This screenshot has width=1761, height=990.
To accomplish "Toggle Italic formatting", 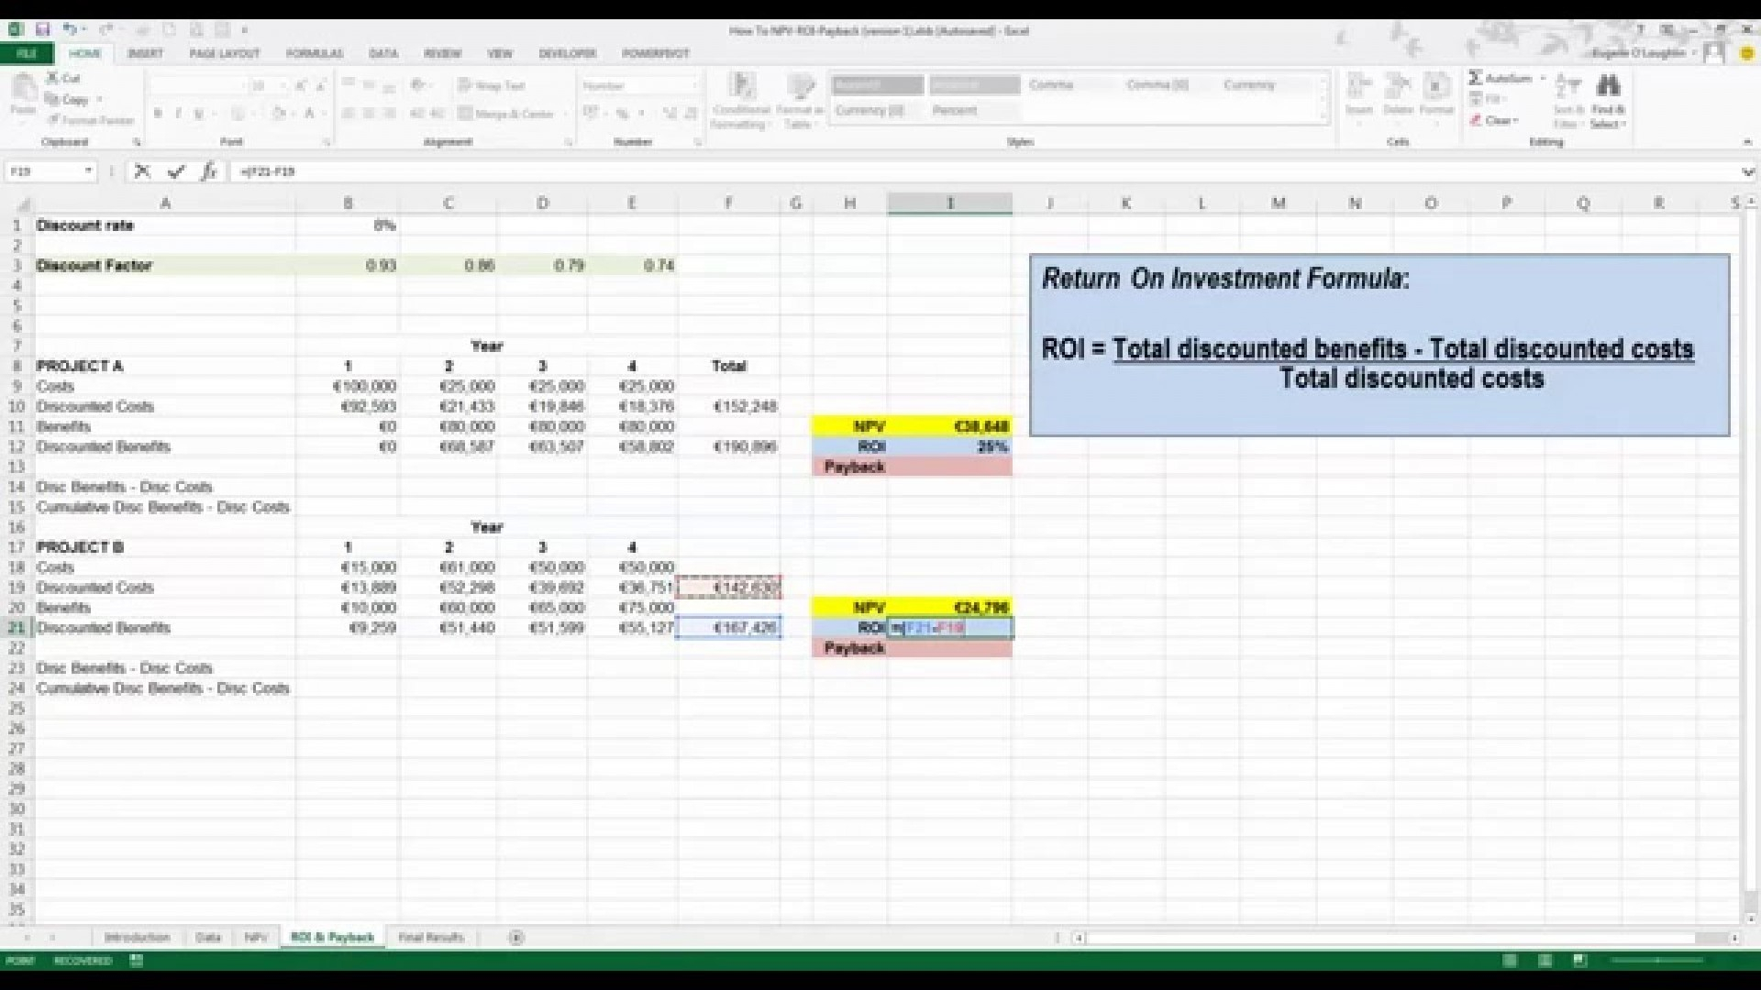I will click(x=178, y=114).
